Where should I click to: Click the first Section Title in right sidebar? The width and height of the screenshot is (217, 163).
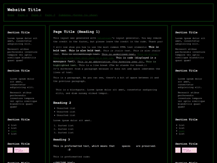pos(186,33)
